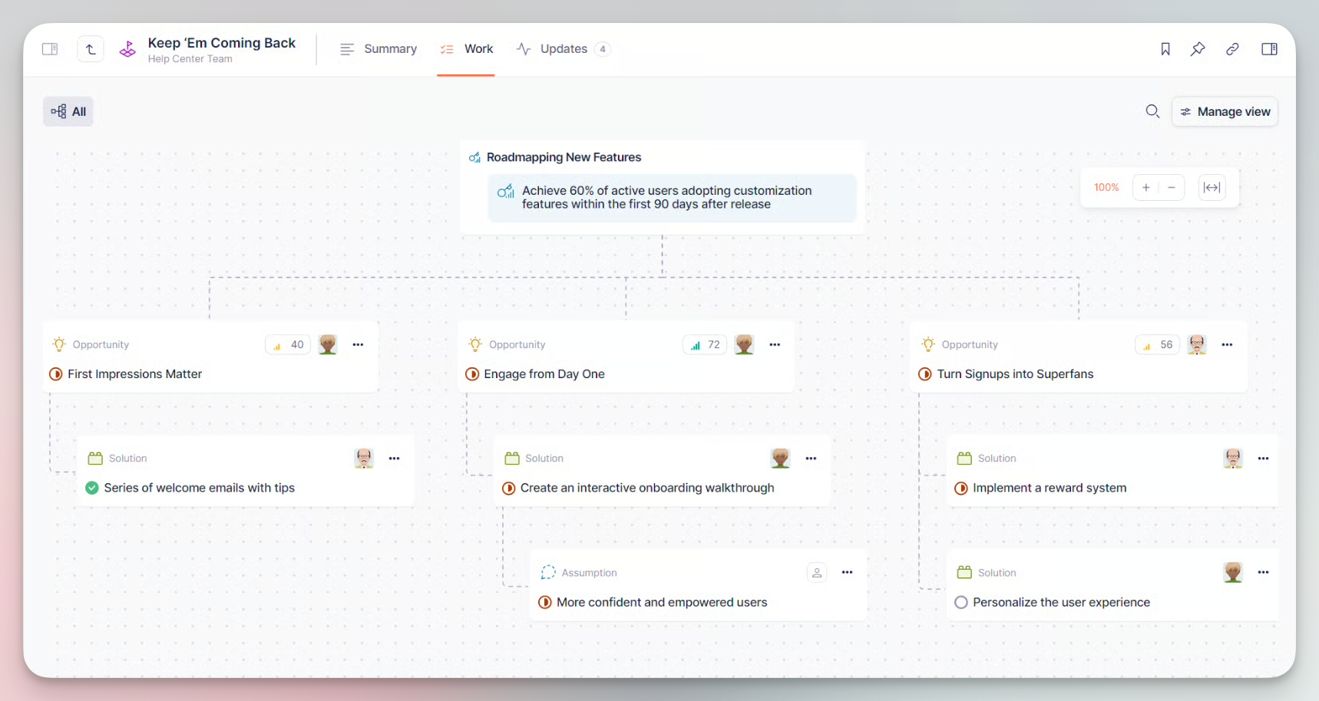Click the 72 score badge on Engage card

[x=705, y=344]
